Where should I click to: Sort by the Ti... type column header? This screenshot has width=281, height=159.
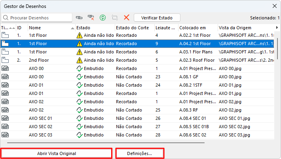click(8, 28)
